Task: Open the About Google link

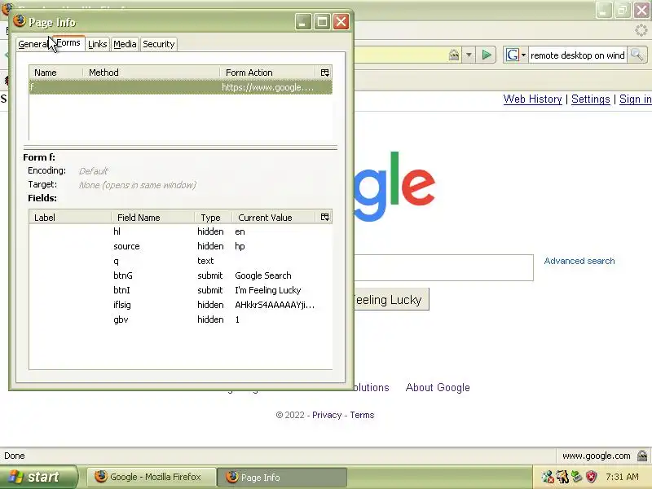Action: 438,387
